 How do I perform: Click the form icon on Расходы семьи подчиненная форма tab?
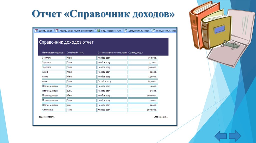tap(57, 31)
